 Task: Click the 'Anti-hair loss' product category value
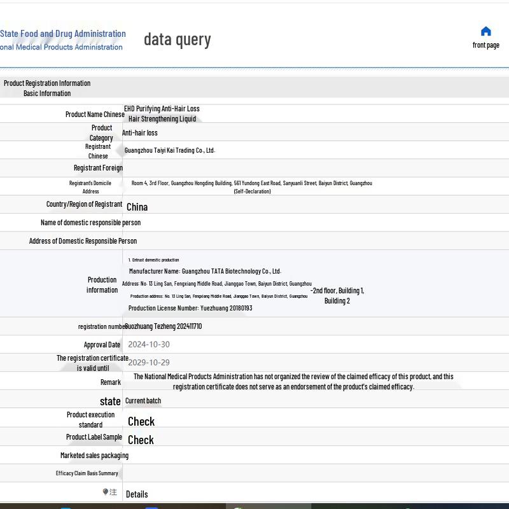(x=140, y=132)
